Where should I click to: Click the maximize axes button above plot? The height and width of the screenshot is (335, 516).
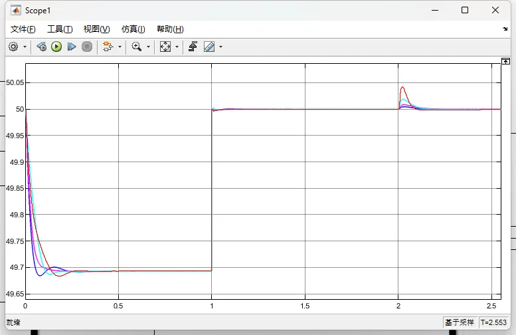pyautogui.click(x=506, y=61)
